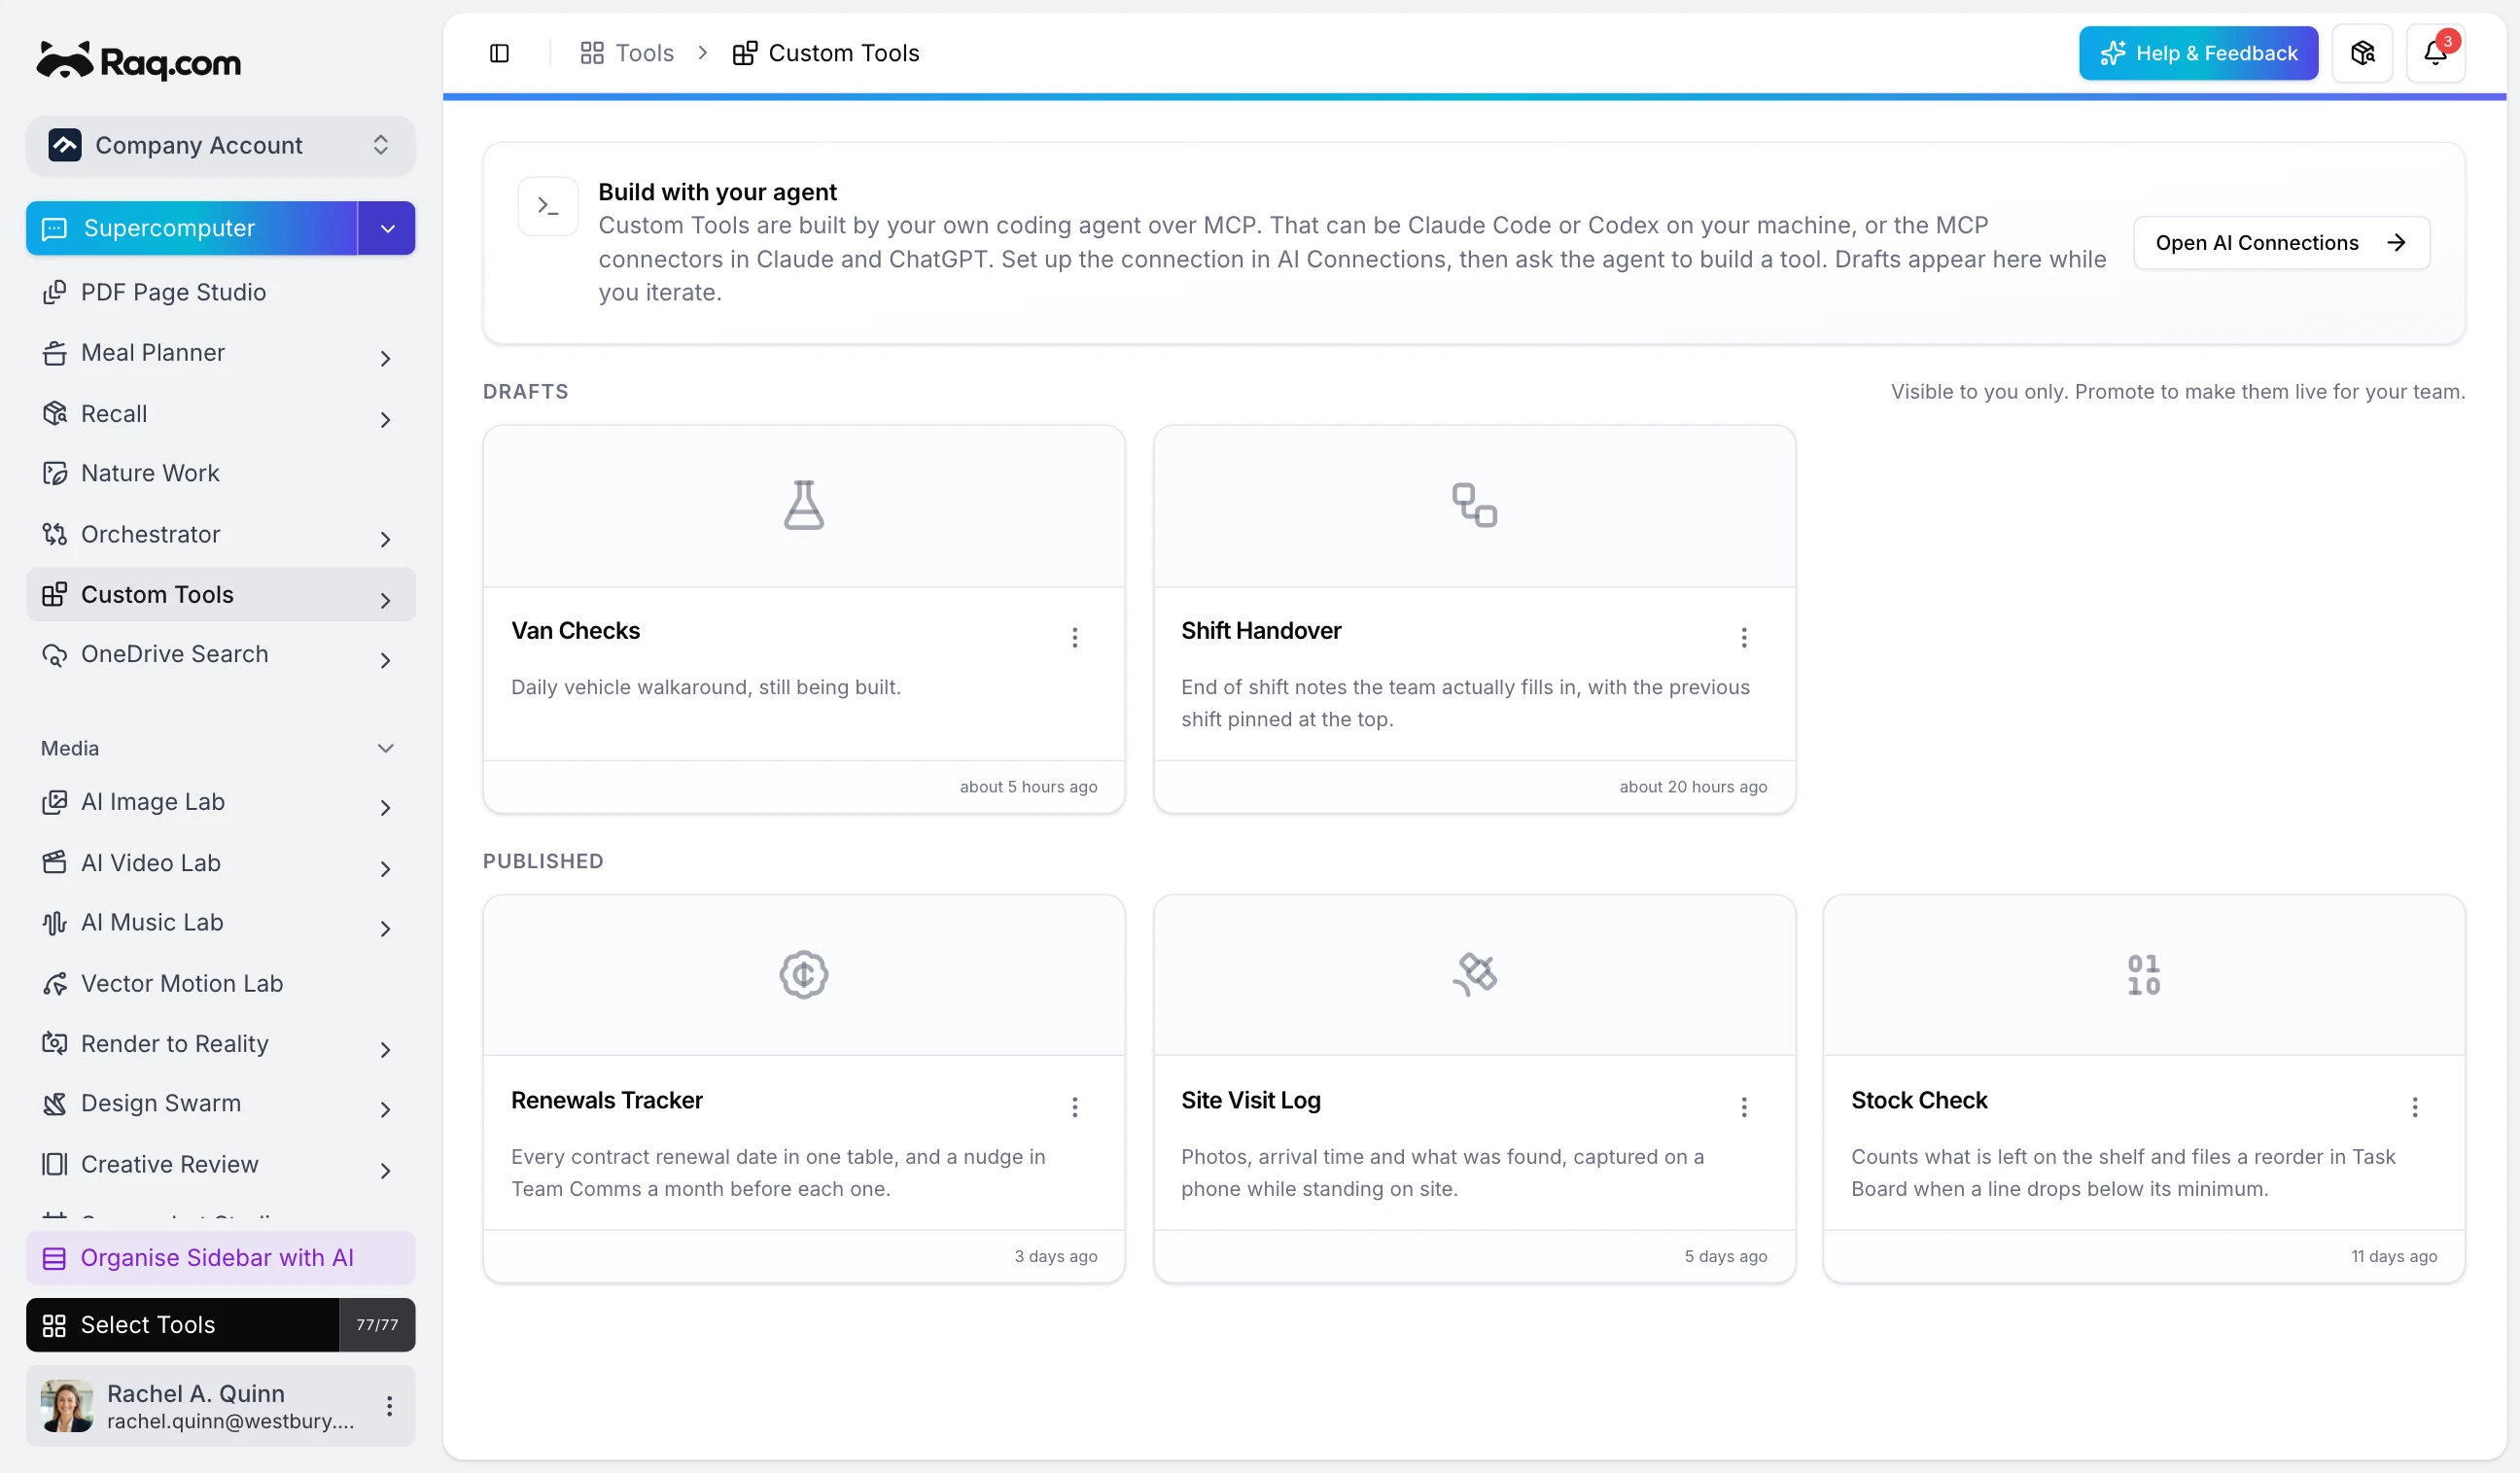This screenshot has width=2520, height=1473.
Task: Open Renewals Tracker three-dot menu
Action: (1075, 1106)
